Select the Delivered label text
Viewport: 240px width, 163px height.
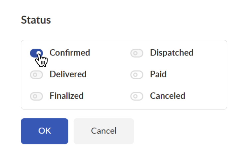68,74
